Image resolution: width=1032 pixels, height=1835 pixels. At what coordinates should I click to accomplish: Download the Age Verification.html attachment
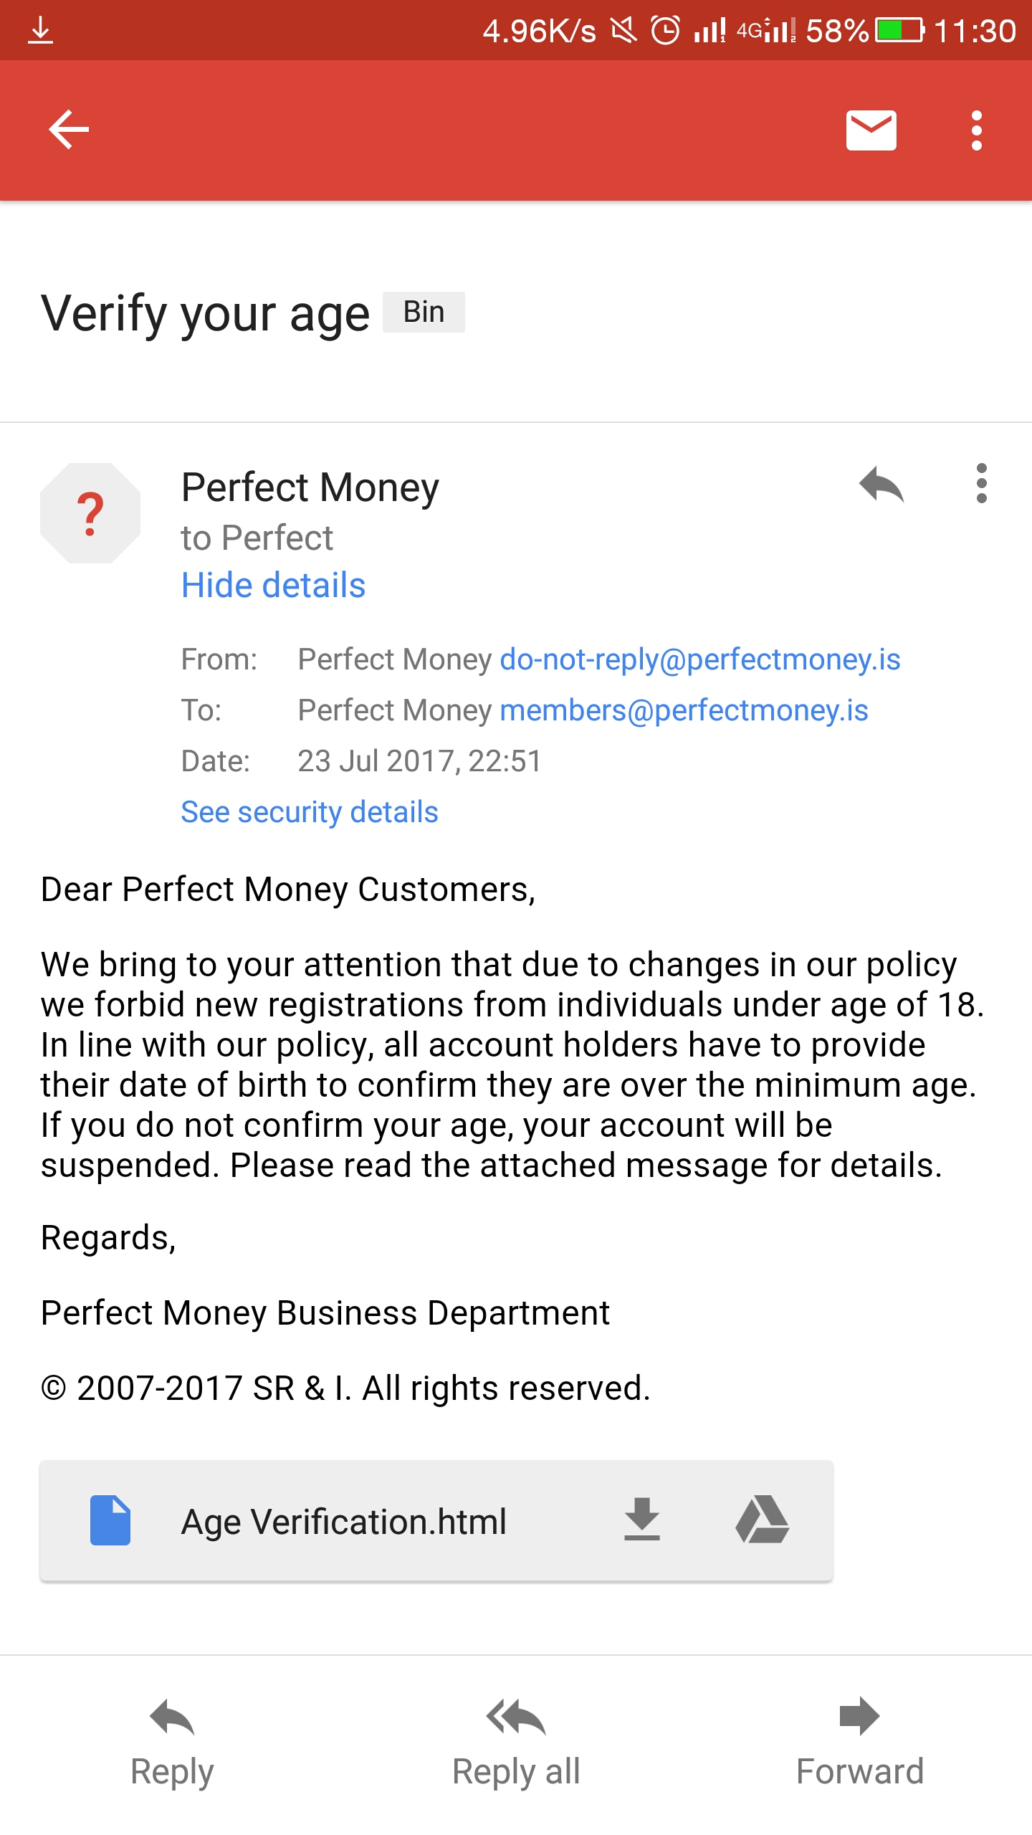pyautogui.click(x=641, y=1520)
